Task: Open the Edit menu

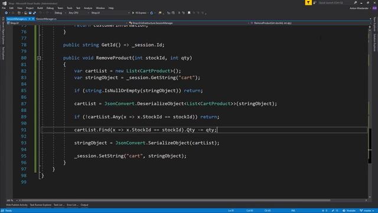Action: tap(11, 8)
